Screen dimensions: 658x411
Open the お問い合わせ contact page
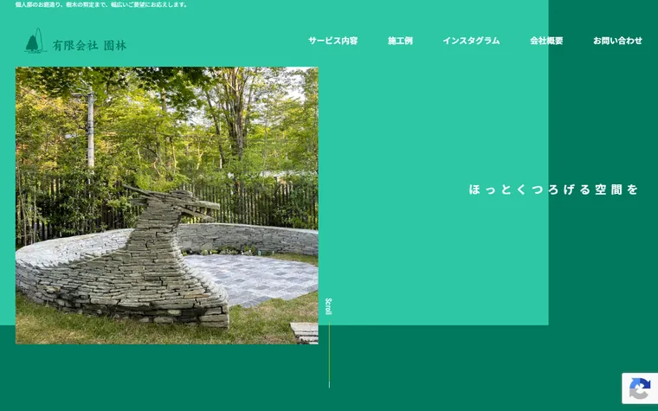(617, 41)
